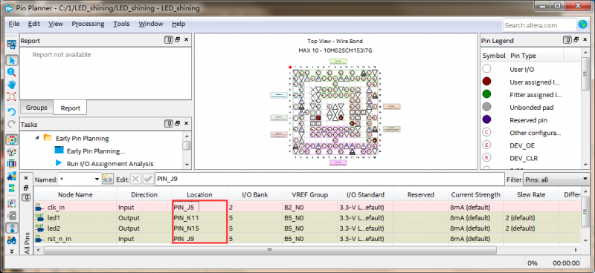This screenshot has height=273, width=595.
Task: Select the hand pan tool
Action: 12,85
